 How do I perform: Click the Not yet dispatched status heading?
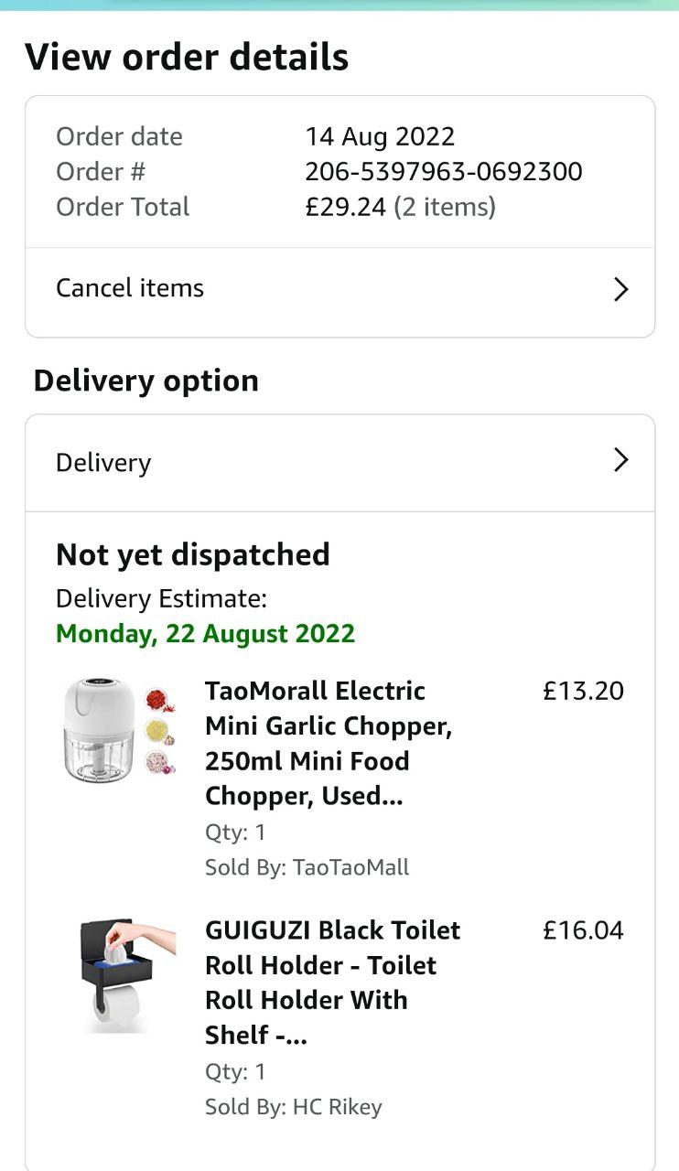coord(192,554)
